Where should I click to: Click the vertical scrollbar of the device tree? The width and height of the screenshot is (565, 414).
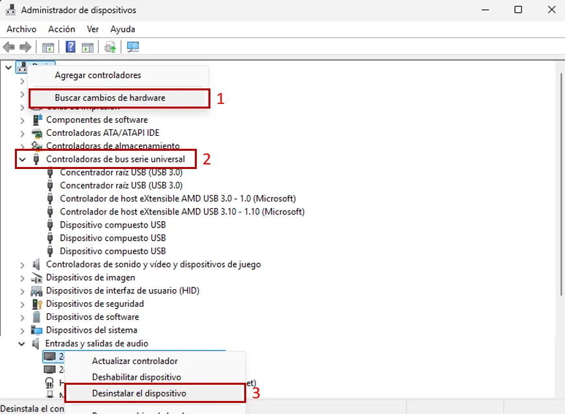pyautogui.click(x=561, y=184)
